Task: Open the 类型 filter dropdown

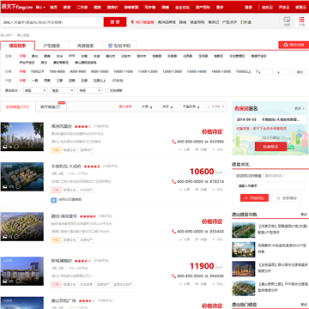Action: 35,90
